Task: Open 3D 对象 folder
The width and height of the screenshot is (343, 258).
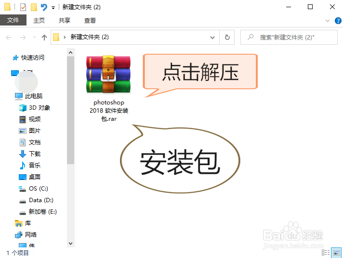Action: point(40,107)
